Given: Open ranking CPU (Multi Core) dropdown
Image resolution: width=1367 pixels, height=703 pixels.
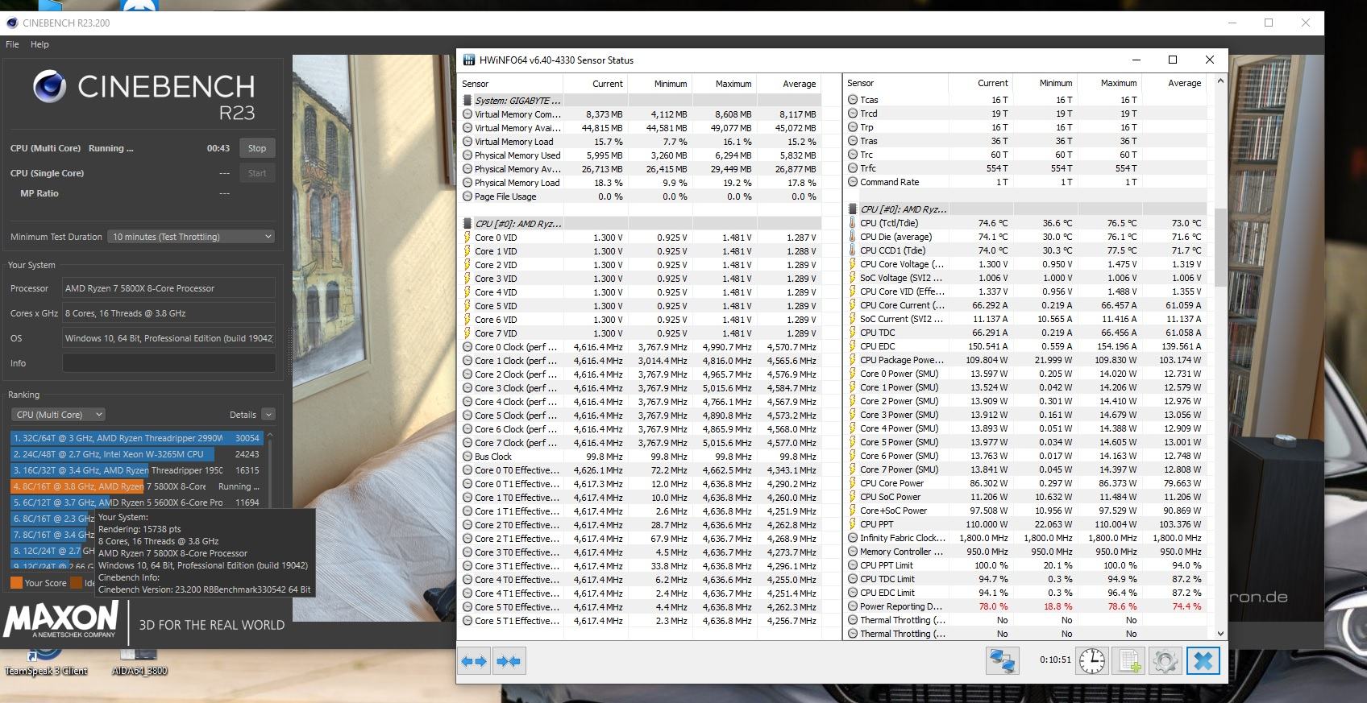Looking at the screenshot, I should (58, 415).
